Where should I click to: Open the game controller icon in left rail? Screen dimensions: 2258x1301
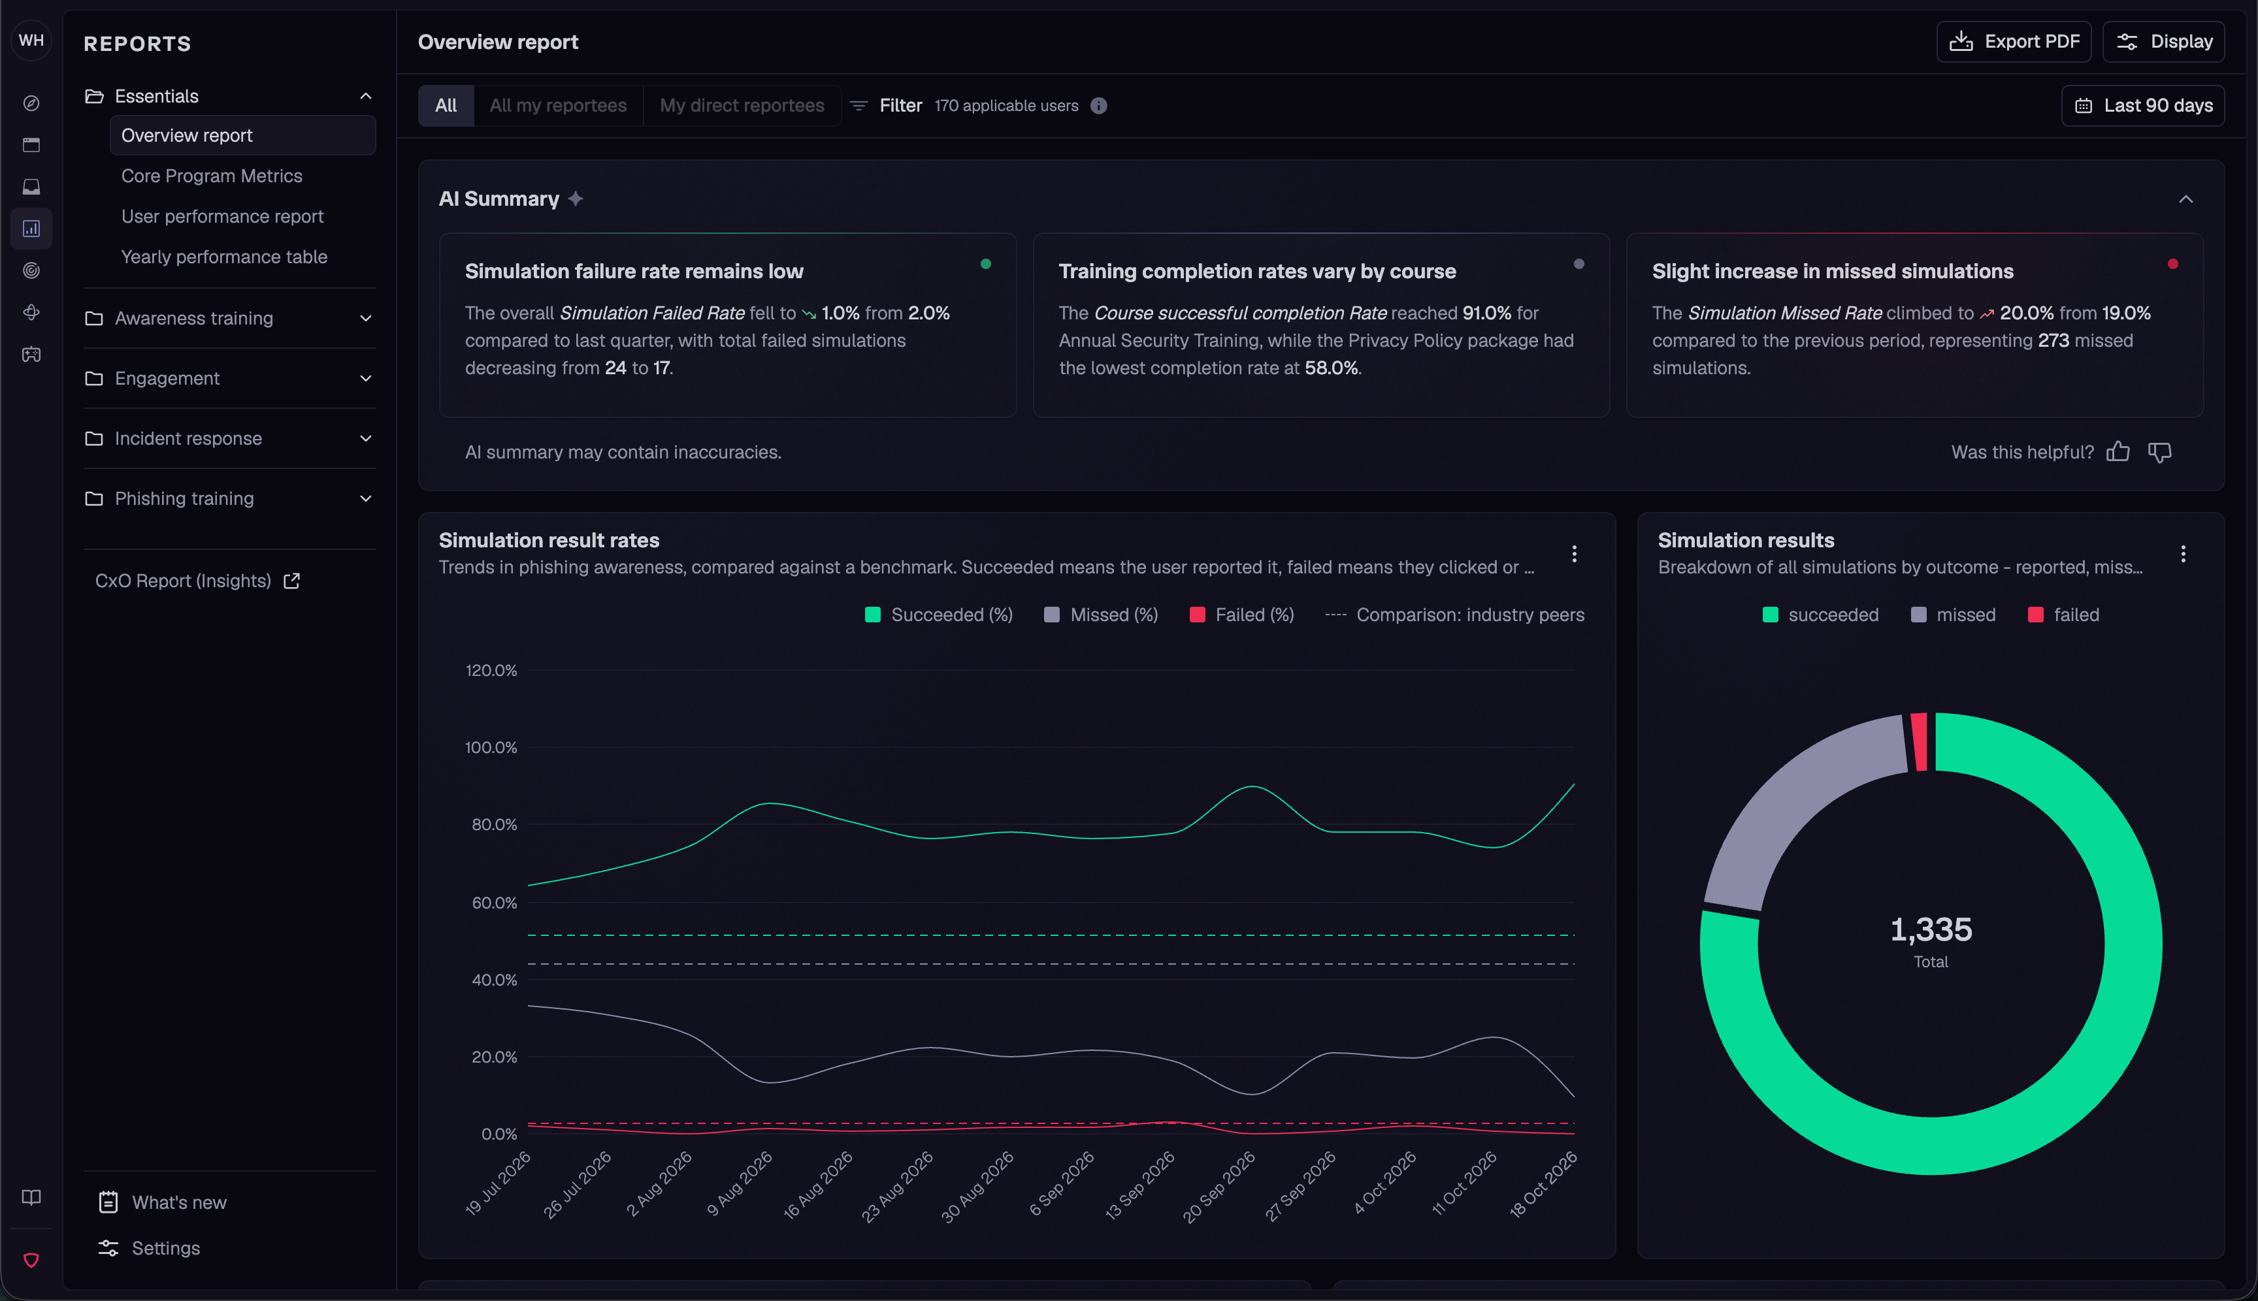point(31,355)
